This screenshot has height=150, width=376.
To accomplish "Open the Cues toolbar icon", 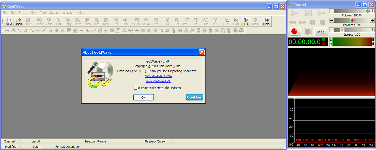I will (226, 21).
